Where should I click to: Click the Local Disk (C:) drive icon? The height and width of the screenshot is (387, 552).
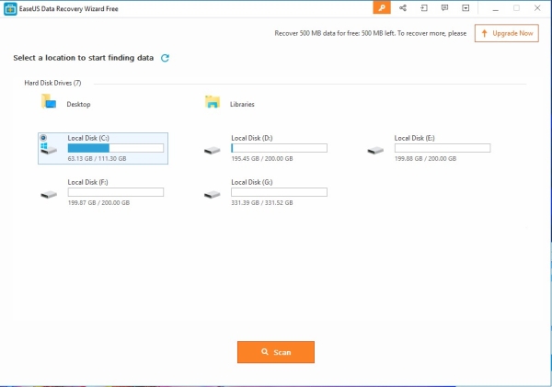tap(49, 149)
